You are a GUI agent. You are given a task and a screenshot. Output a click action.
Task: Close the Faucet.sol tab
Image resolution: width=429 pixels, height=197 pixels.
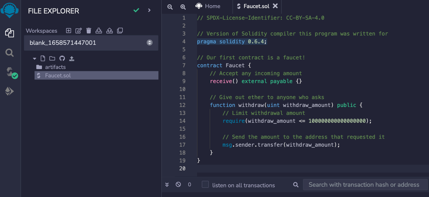click(275, 6)
